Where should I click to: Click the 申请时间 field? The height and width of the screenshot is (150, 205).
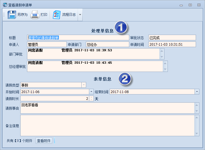[x=172, y=45]
